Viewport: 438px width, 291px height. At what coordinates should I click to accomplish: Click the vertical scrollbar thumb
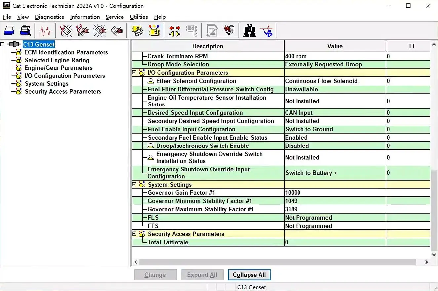434,210
